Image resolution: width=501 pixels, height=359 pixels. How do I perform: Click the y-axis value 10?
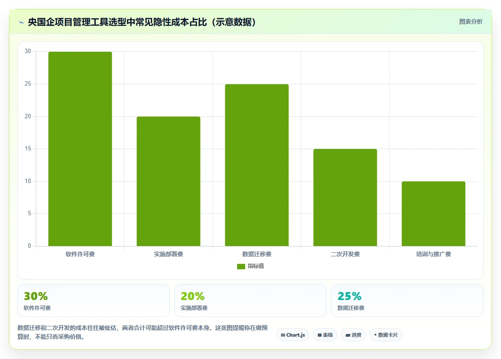28,181
